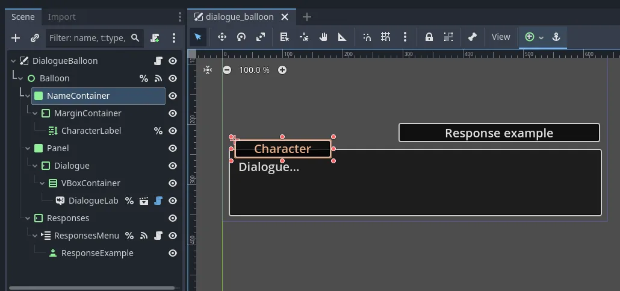Viewport: 620px width, 291px height.
Task: Add a new scene tab
Action: 307,17
